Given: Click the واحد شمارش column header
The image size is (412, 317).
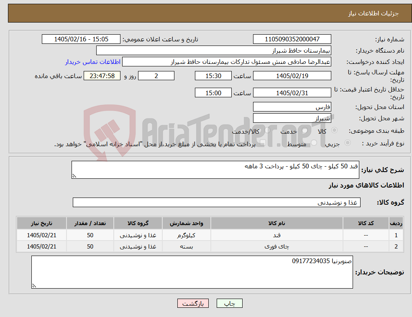Looking at the screenshot, I should [186, 223].
